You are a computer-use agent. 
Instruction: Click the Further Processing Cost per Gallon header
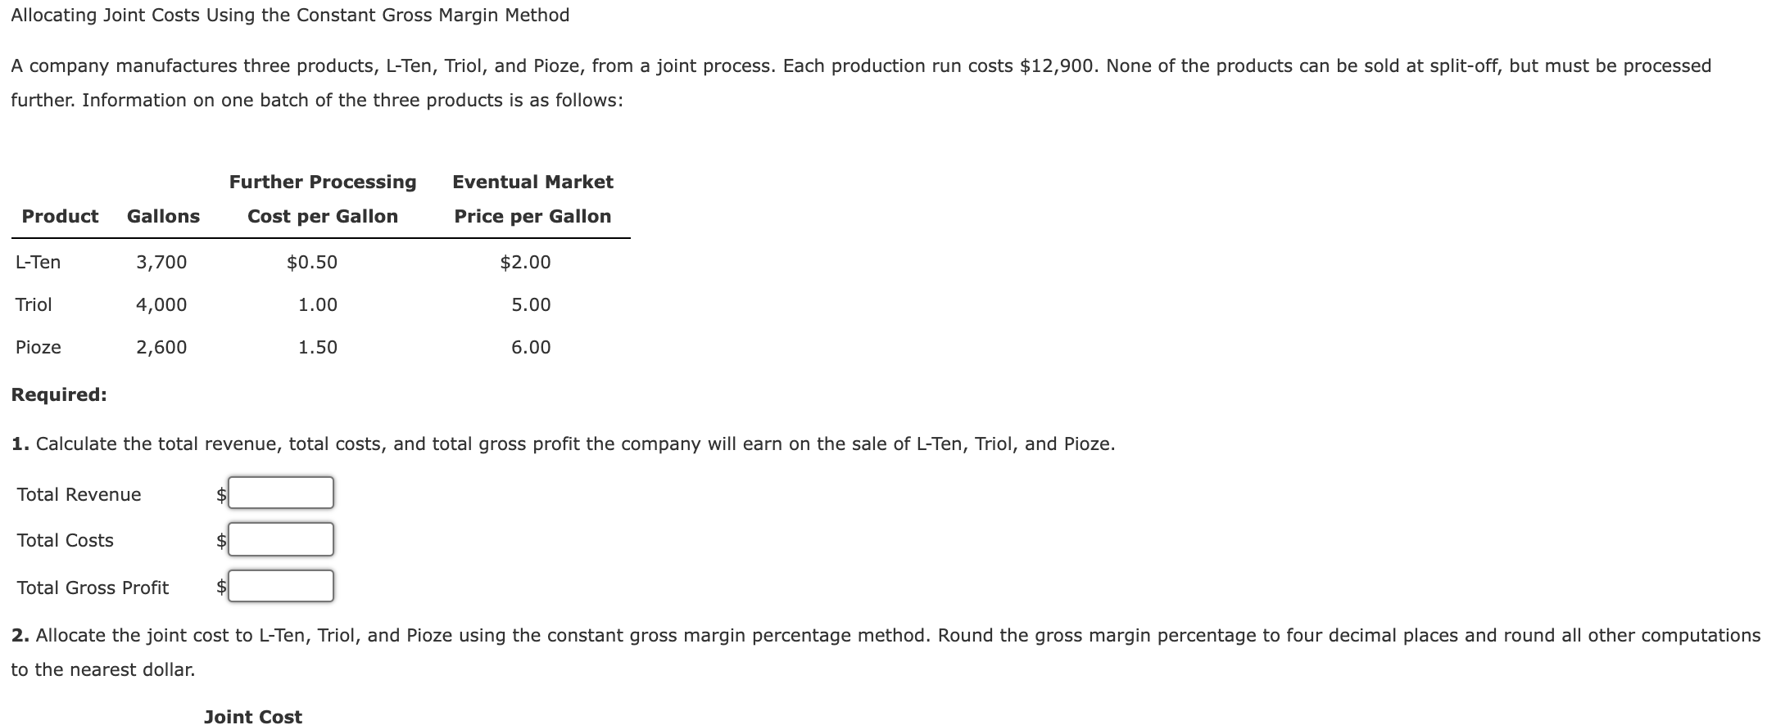click(x=323, y=199)
